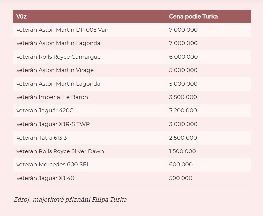Click the 1 500 000 price value

pos(182,151)
